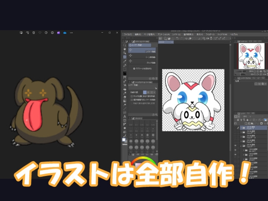Pick the Eyedropper tool

[125, 61]
